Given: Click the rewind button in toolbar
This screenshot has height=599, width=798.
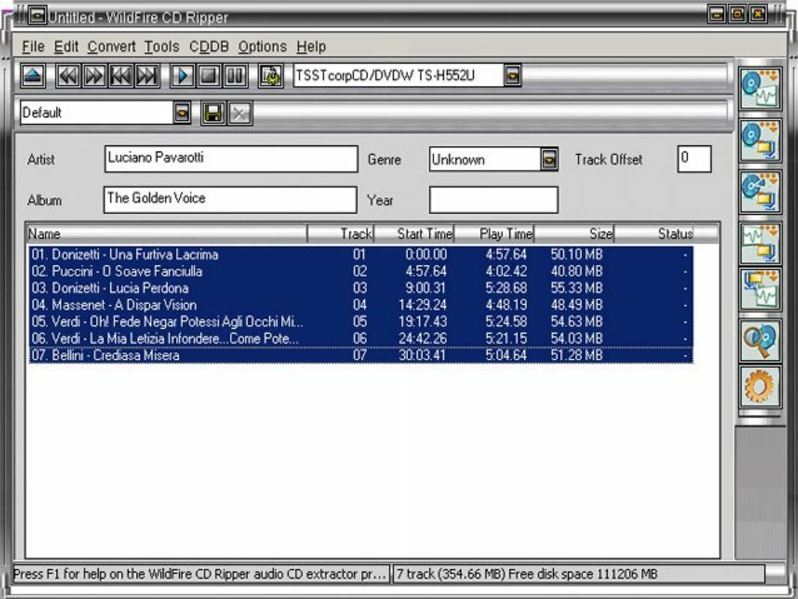Looking at the screenshot, I should pos(68,76).
